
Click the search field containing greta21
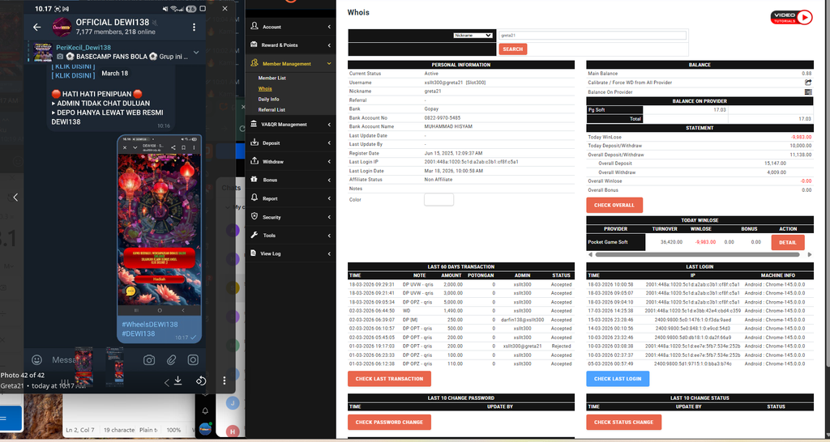pyautogui.click(x=592, y=36)
